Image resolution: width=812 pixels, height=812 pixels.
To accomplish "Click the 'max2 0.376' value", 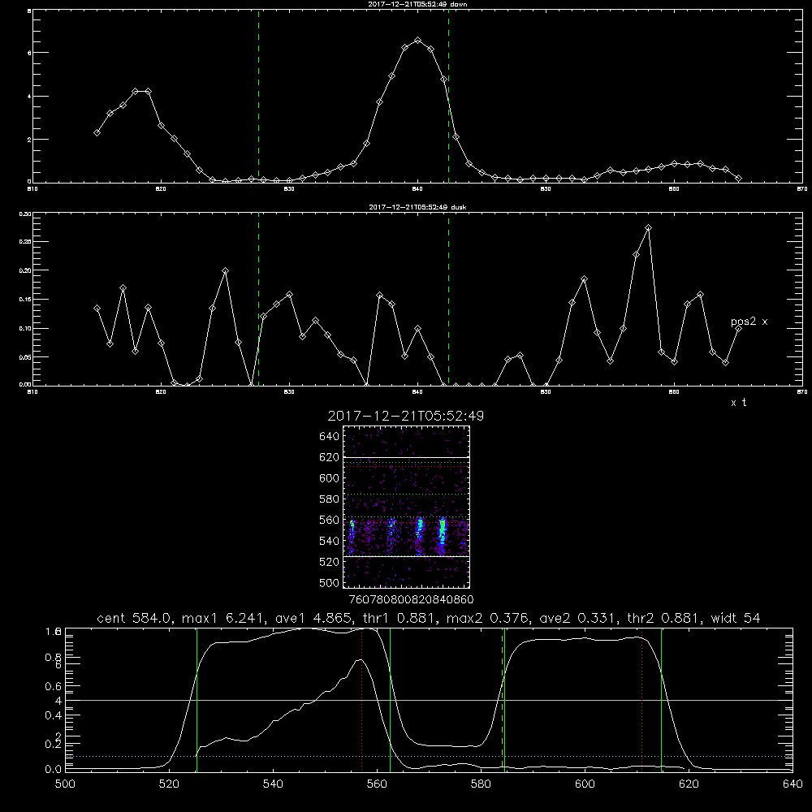I will (489, 618).
